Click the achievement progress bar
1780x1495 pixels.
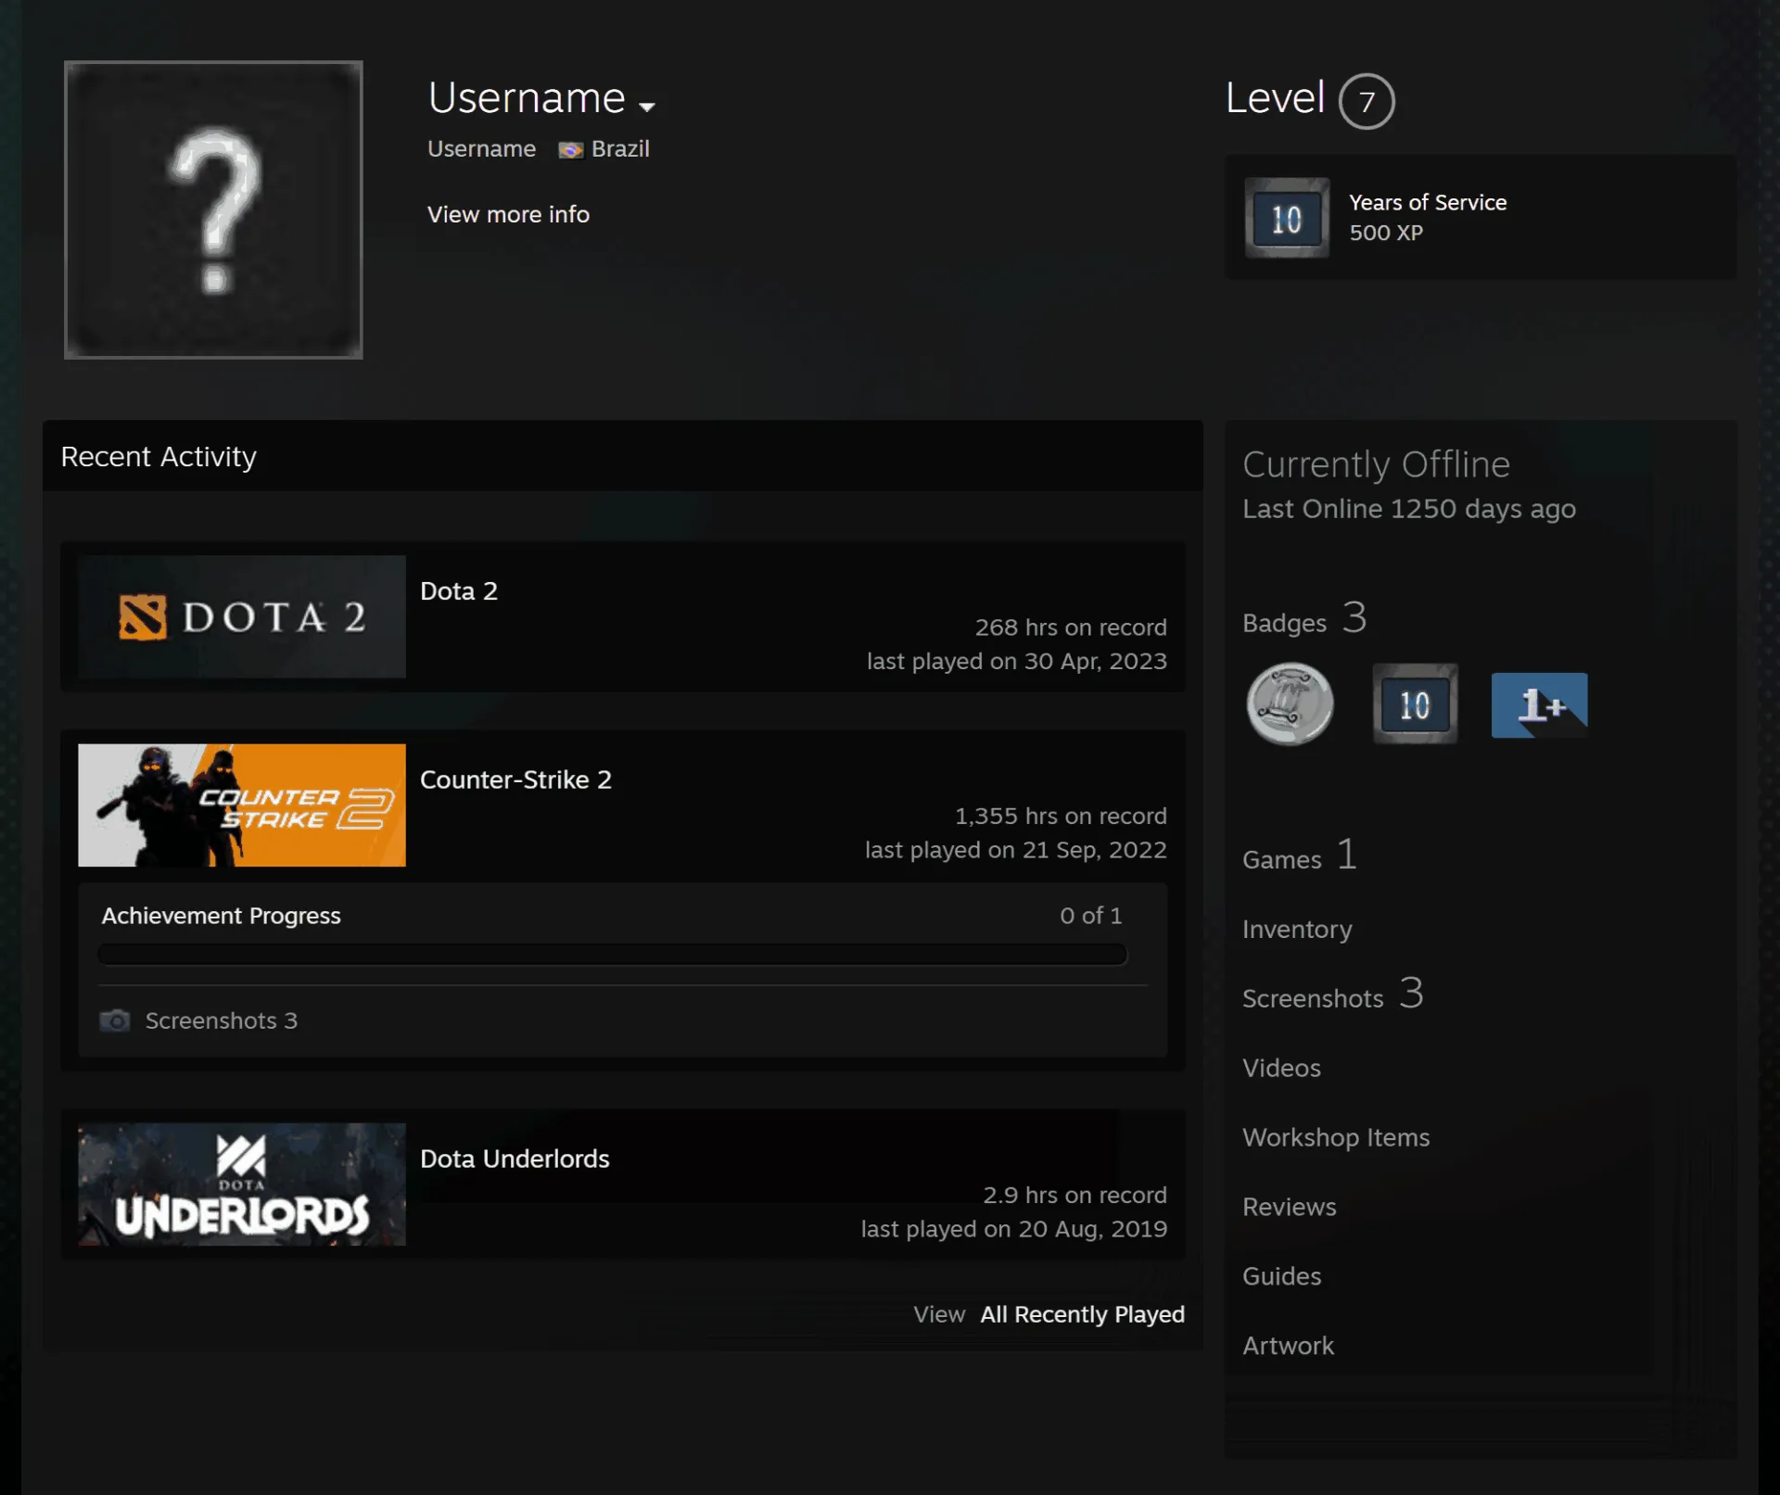(612, 955)
